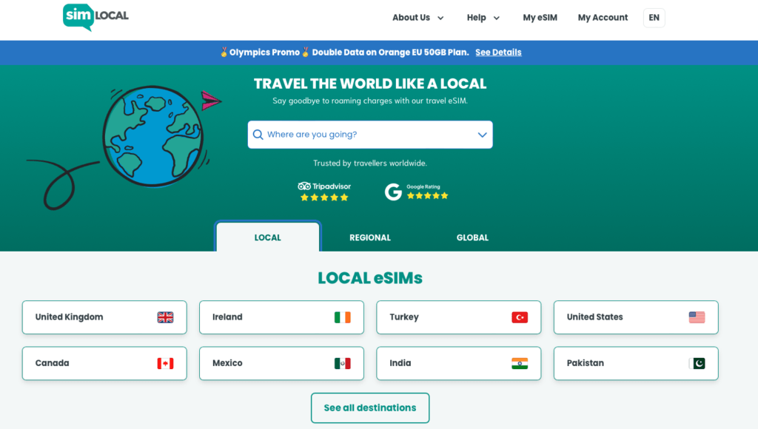Go to My eSIM
The width and height of the screenshot is (758, 429).
point(540,17)
